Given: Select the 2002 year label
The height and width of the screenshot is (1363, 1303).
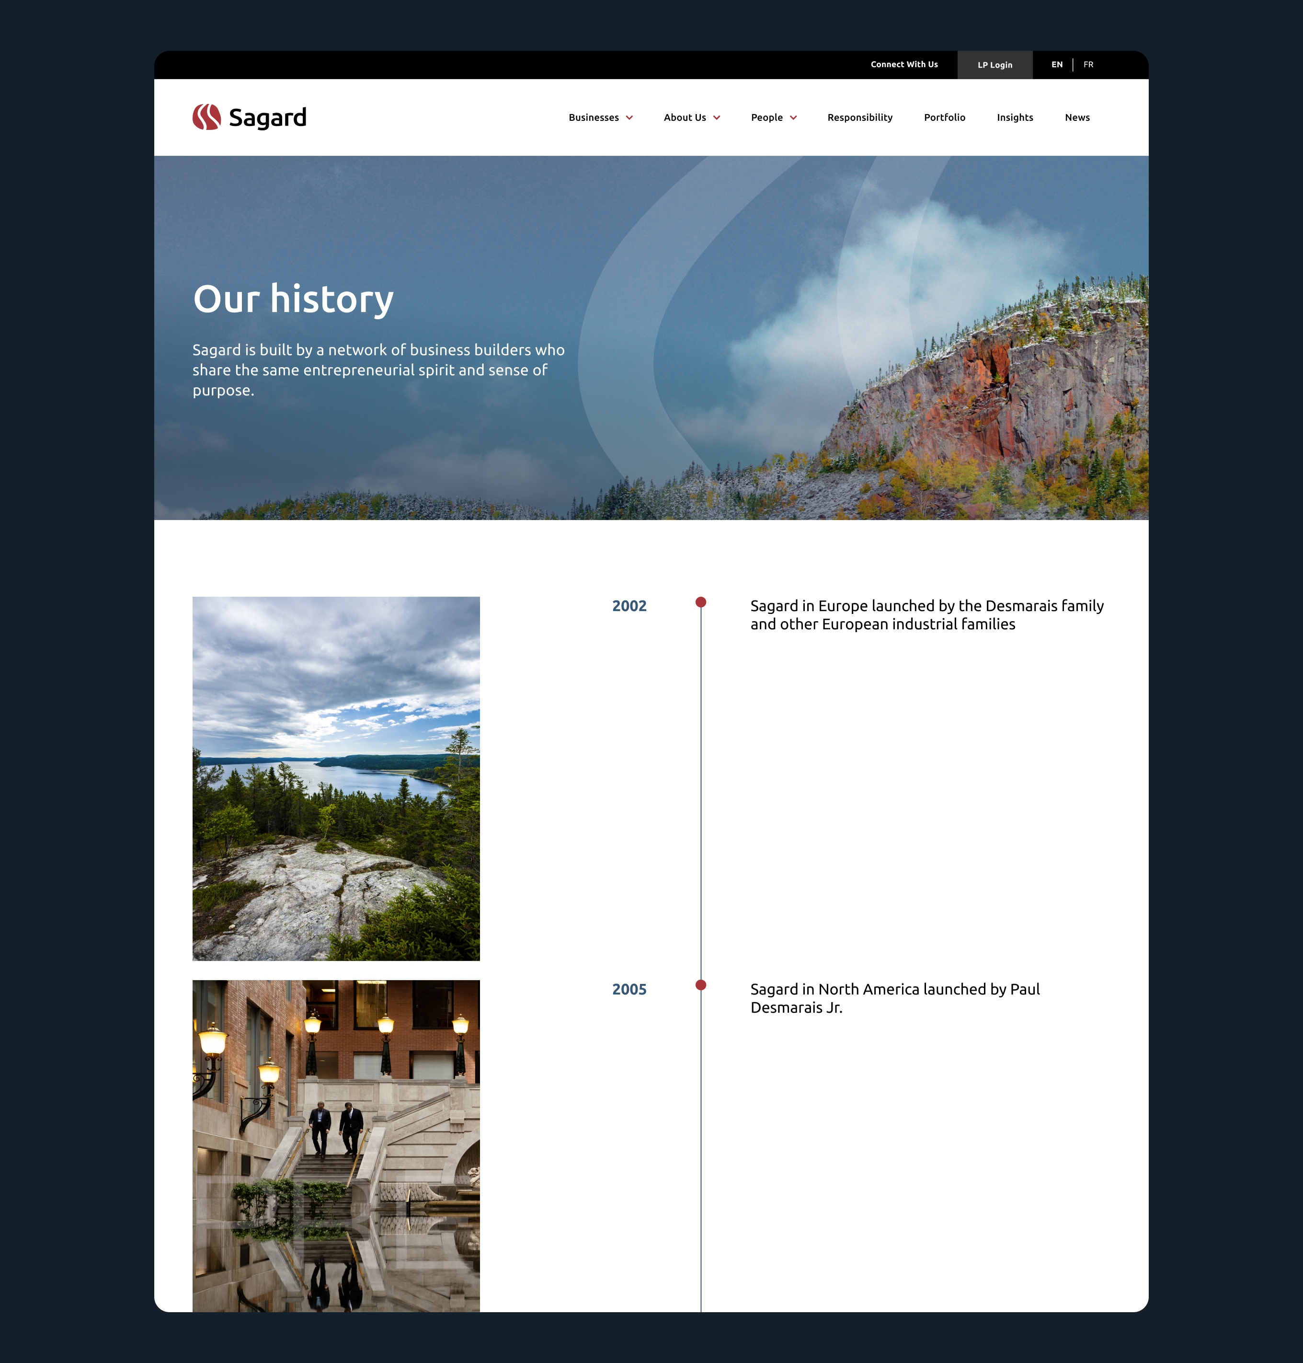Looking at the screenshot, I should pos(629,606).
